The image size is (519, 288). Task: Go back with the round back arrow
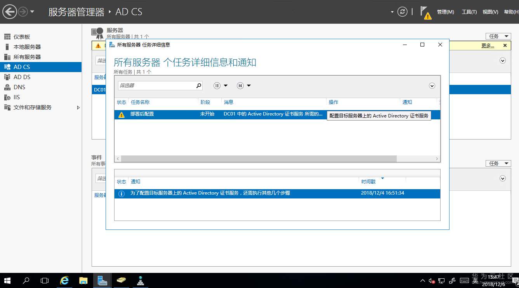[x=10, y=12]
